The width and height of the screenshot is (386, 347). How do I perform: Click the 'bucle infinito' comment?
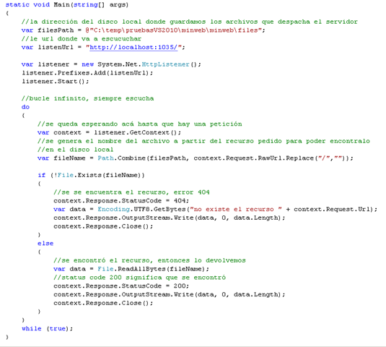click(x=87, y=98)
